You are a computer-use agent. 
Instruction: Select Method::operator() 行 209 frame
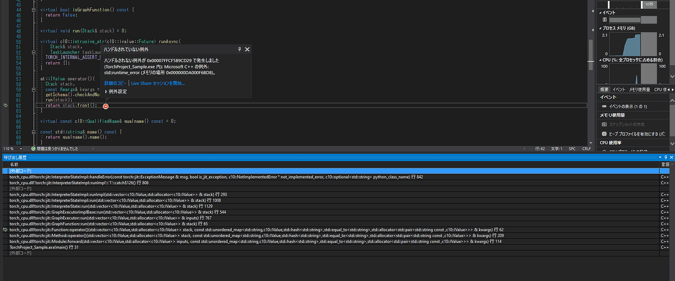pyautogui.click(x=336, y=235)
